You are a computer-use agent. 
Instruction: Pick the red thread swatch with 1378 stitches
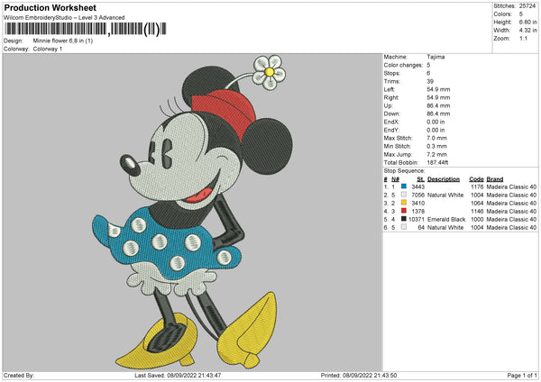click(403, 211)
